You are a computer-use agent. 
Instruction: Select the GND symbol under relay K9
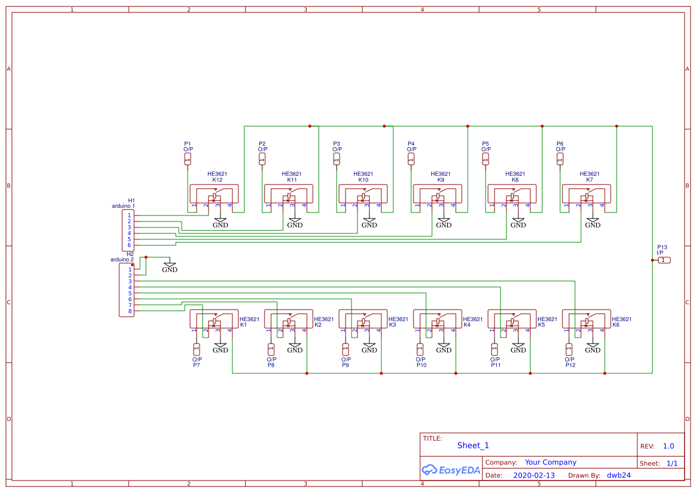click(444, 222)
